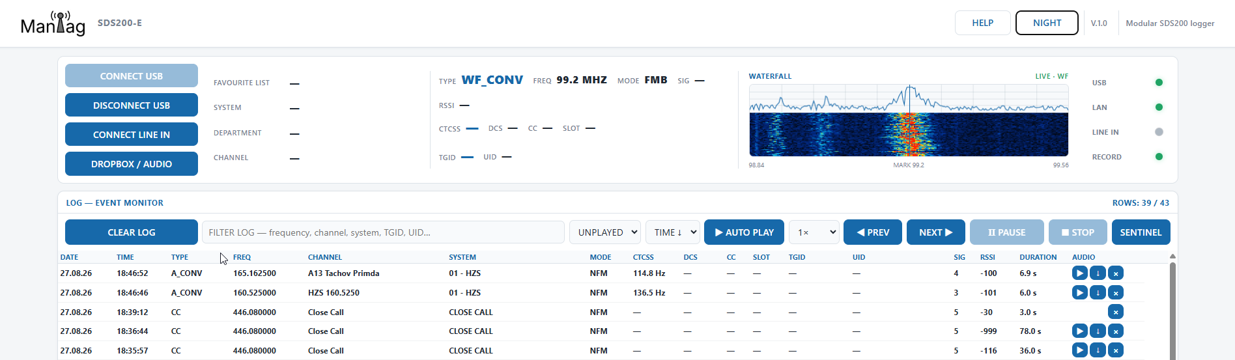Delete the 18:39:12 Close Call log entry

[1116, 312]
